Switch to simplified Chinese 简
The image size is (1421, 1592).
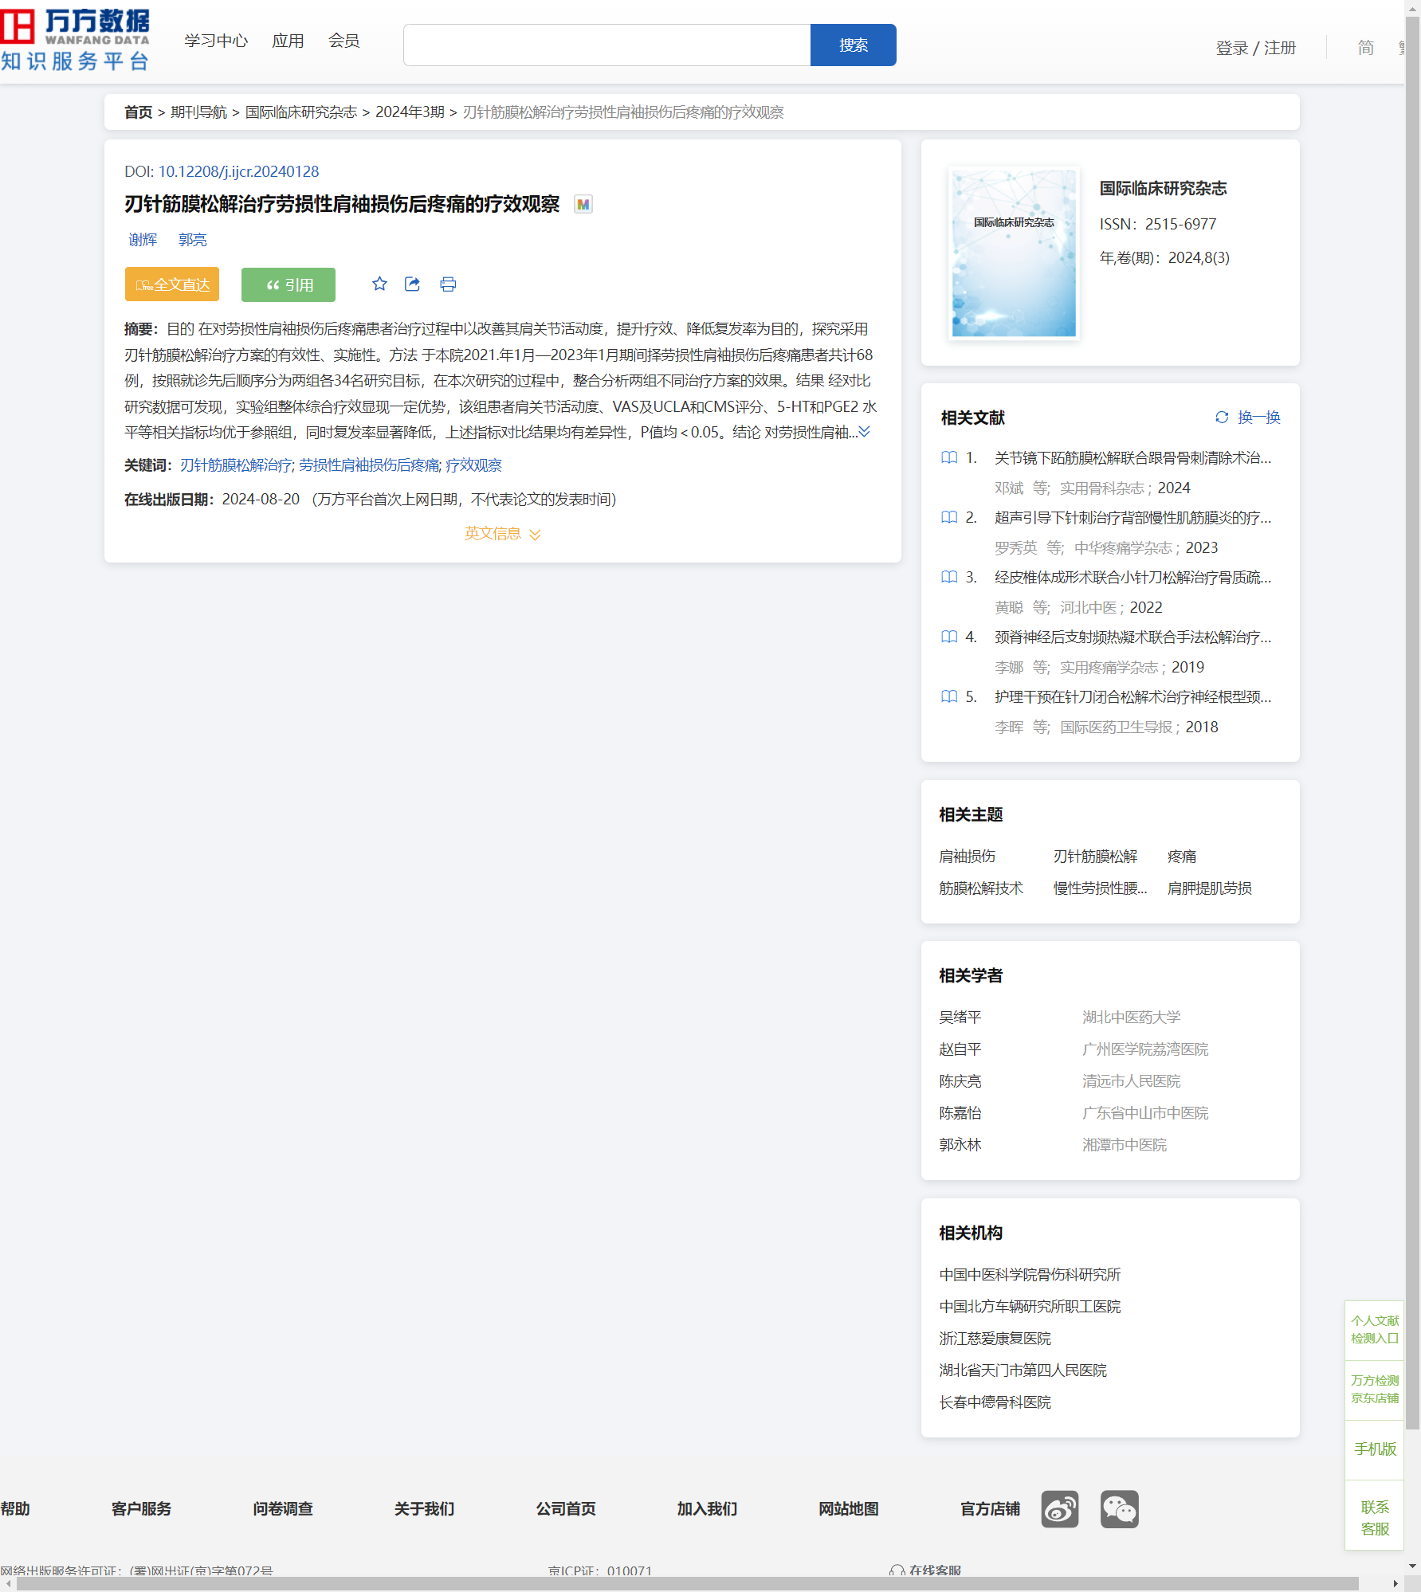pyautogui.click(x=1365, y=48)
